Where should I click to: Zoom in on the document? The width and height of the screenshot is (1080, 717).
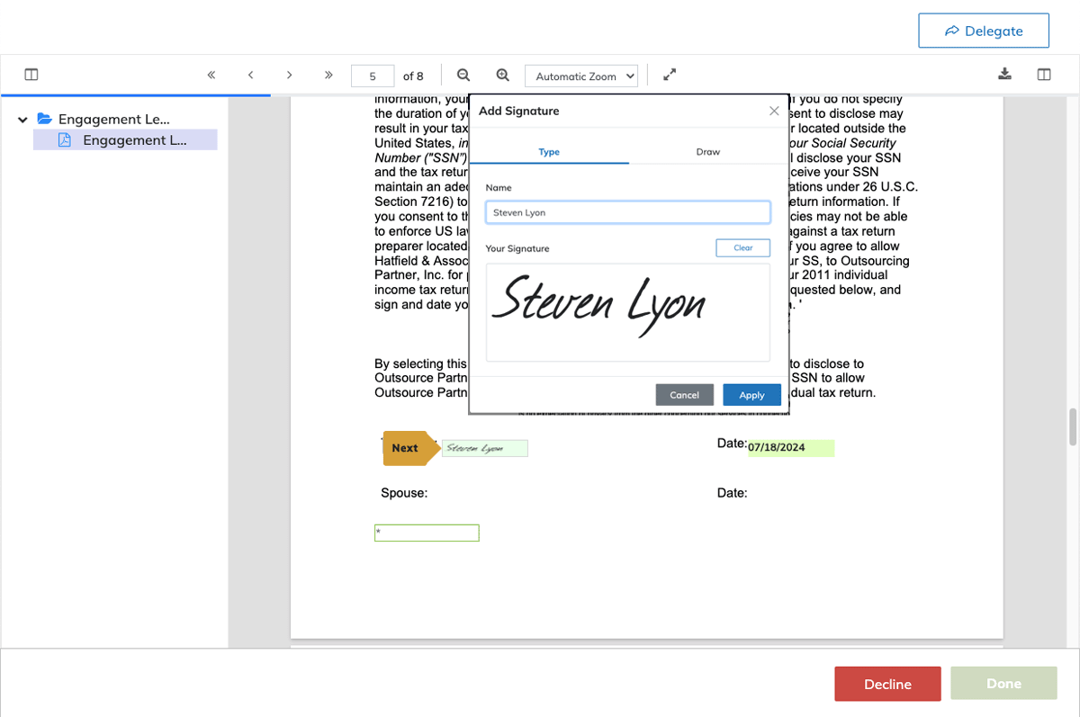click(503, 76)
